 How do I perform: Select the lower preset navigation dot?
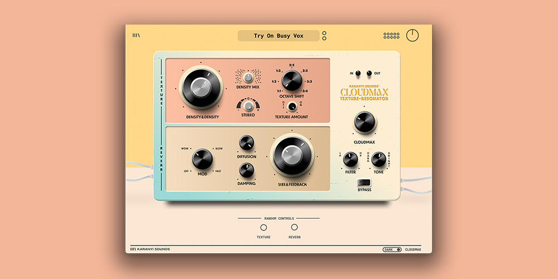tap(324, 39)
